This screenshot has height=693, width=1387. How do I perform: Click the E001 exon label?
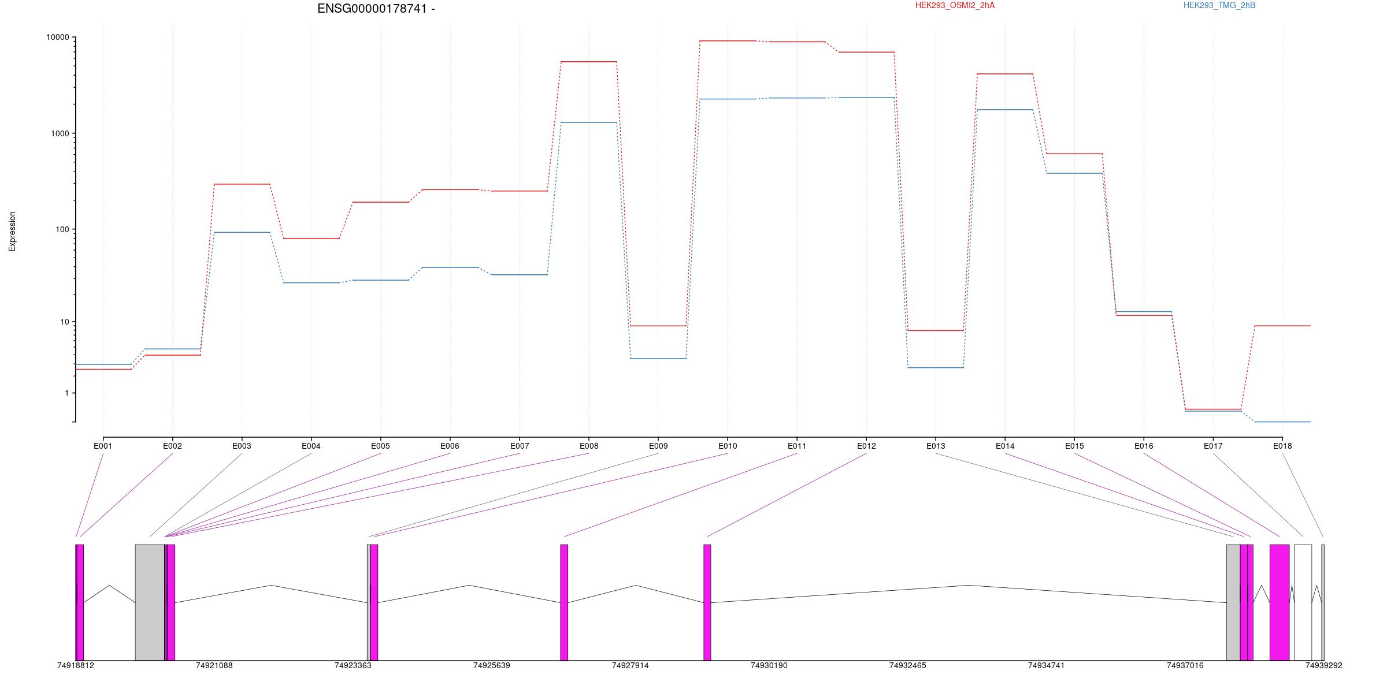(x=103, y=446)
